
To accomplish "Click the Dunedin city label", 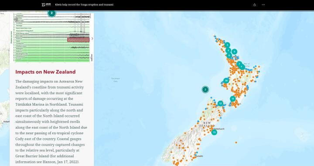I will [x=199, y=156].
